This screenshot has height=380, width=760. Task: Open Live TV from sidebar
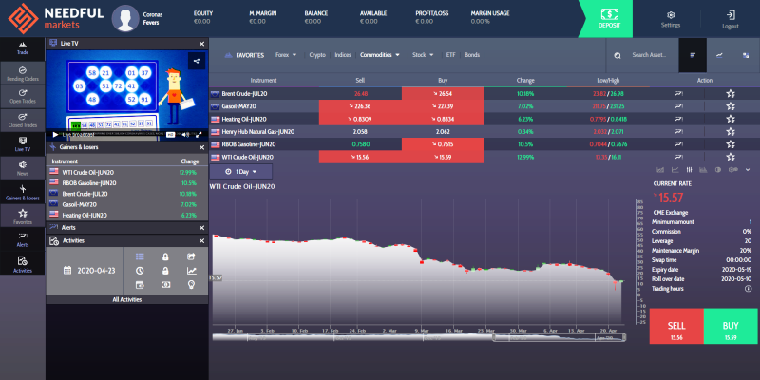pyautogui.click(x=22, y=144)
